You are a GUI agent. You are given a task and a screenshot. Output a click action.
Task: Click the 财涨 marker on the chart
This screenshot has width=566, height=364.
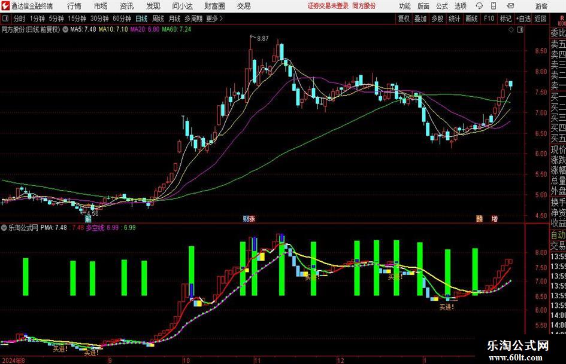pyautogui.click(x=249, y=219)
